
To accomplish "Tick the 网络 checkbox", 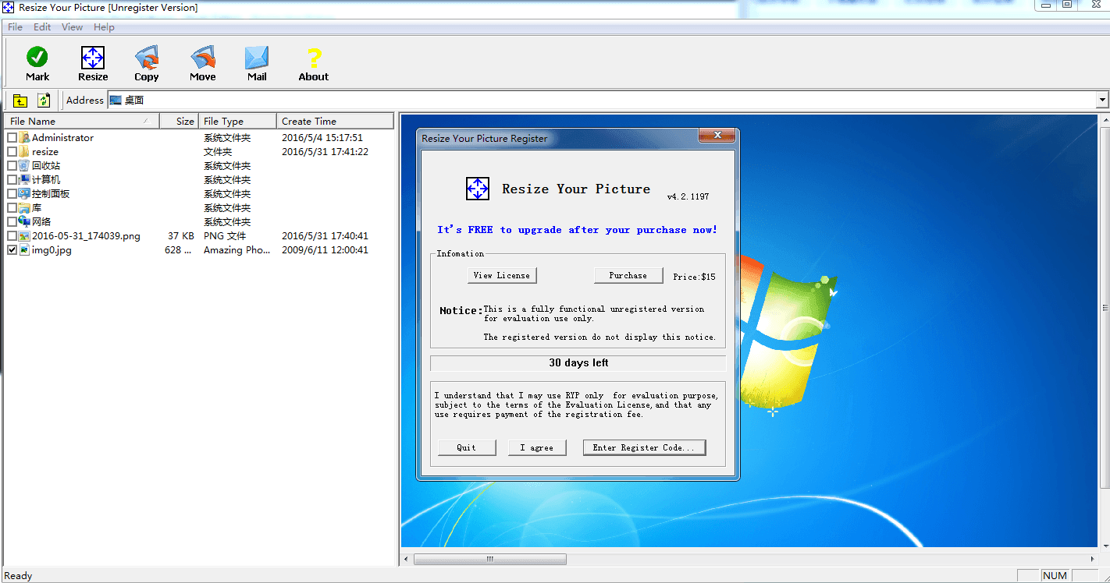I will (x=12, y=222).
